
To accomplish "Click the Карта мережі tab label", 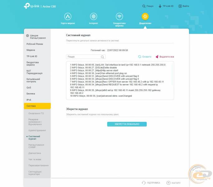I will (x=68, y=23).
